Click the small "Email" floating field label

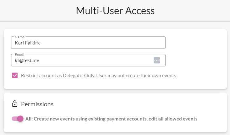[19, 55]
